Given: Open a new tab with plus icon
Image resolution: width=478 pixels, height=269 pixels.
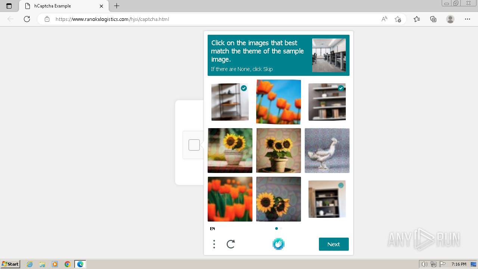Looking at the screenshot, I should click(117, 6).
